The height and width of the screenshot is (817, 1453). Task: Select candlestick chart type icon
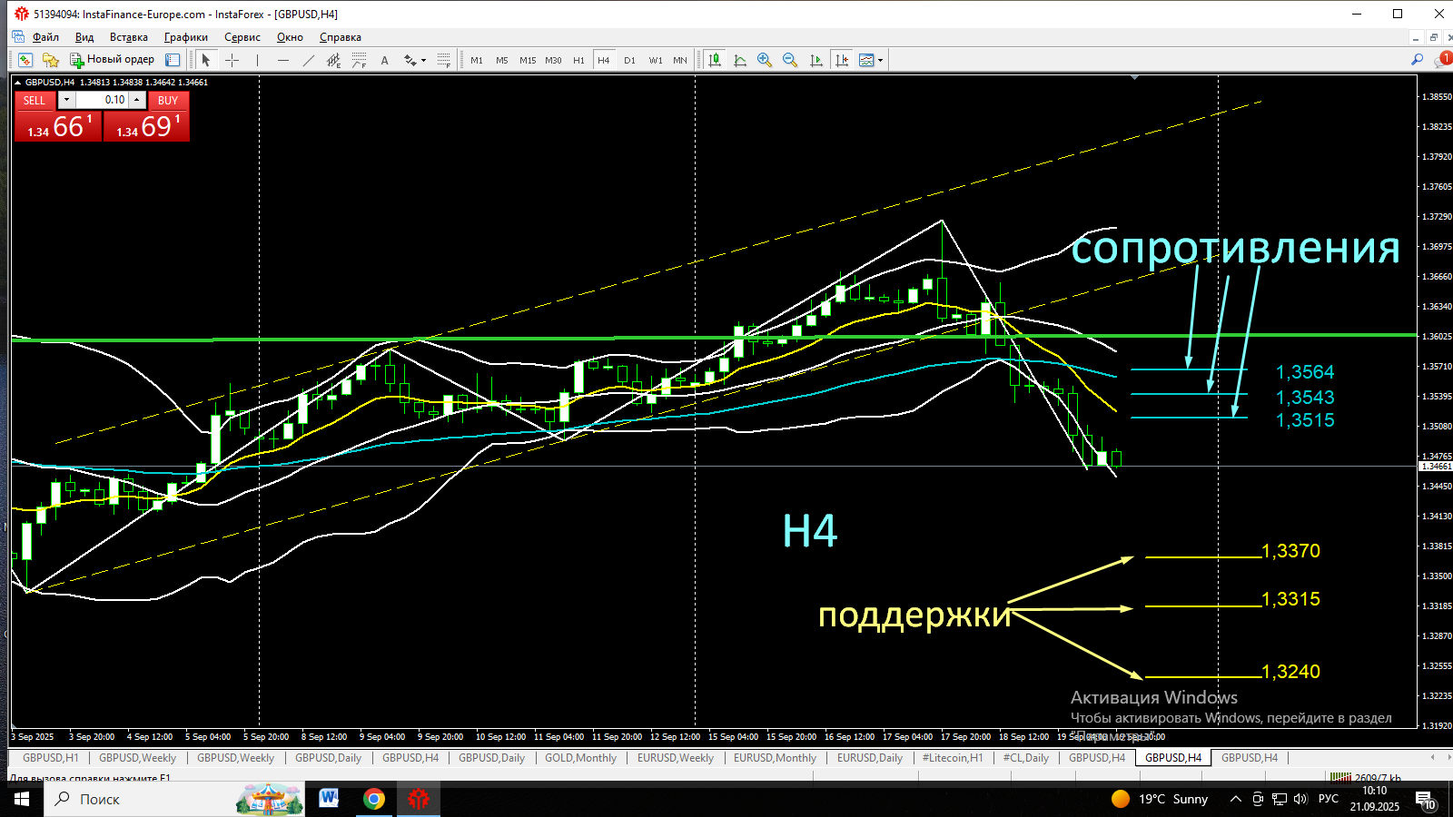[x=715, y=60]
